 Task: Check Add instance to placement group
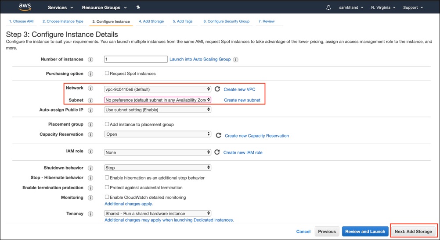107,124
